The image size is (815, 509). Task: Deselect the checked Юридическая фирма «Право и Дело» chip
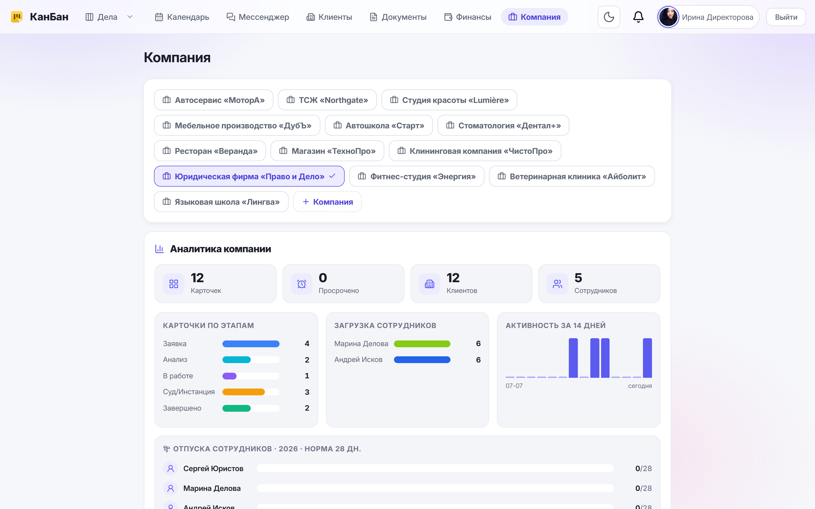pos(249,176)
